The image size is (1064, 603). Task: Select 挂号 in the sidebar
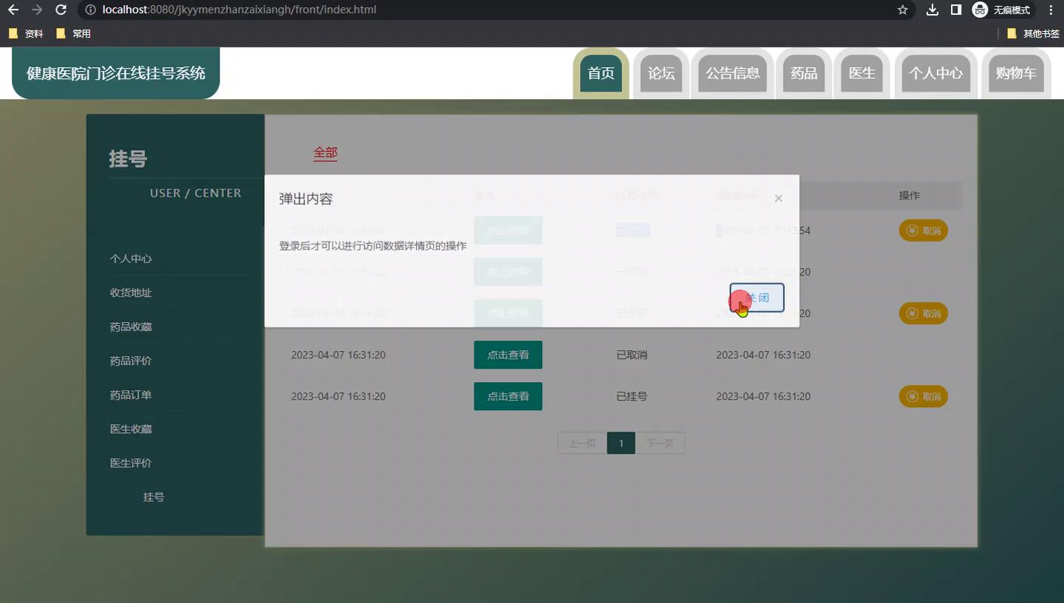coord(154,497)
